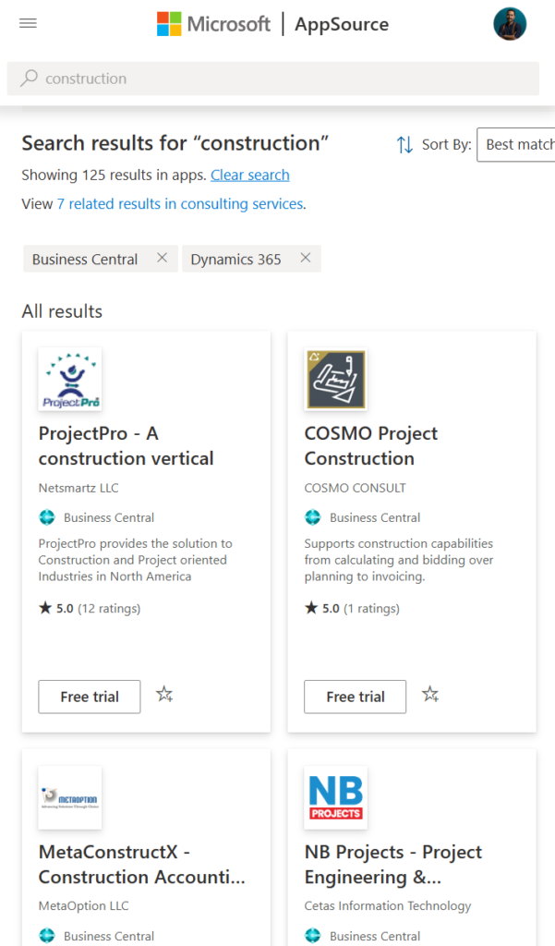Click the Clear search link
This screenshot has width=555, height=946.
point(250,175)
